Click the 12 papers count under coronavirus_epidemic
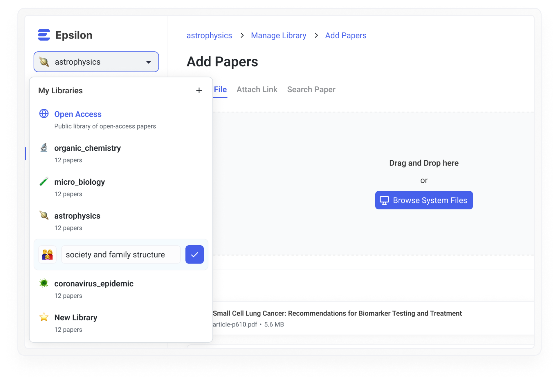Screen dimensions: 559x383 [x=68, y=296]
